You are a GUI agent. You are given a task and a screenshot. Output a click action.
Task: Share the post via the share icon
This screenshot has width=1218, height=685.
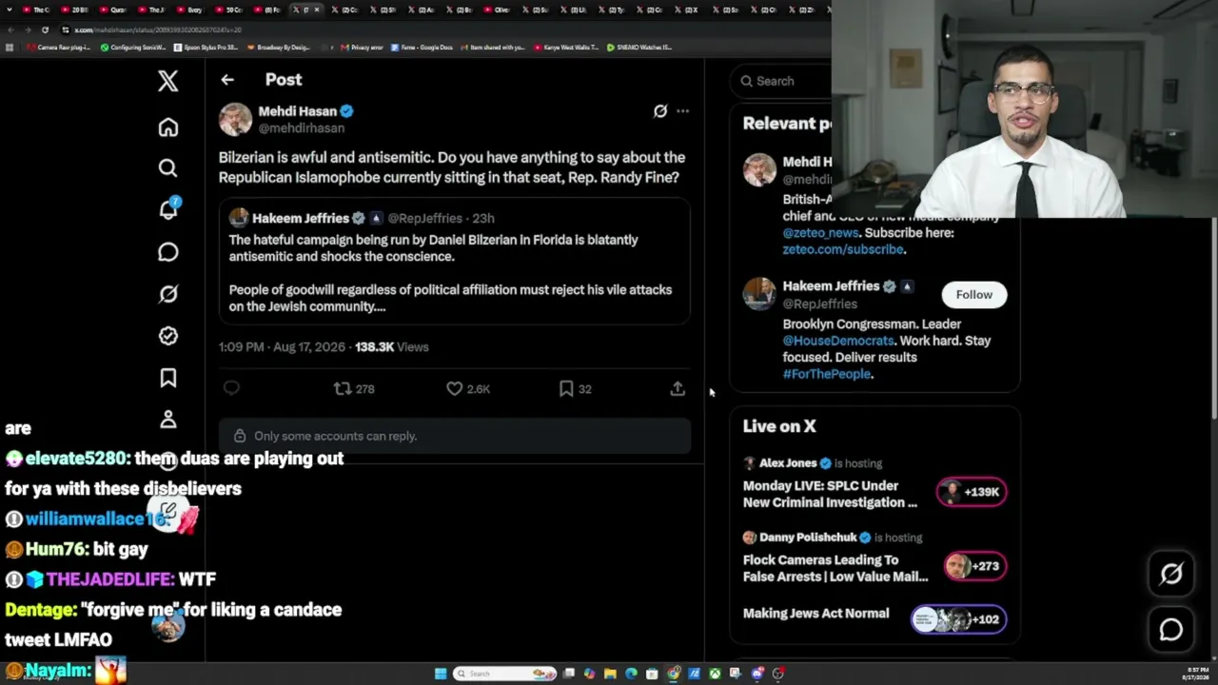tap(678, 388)
